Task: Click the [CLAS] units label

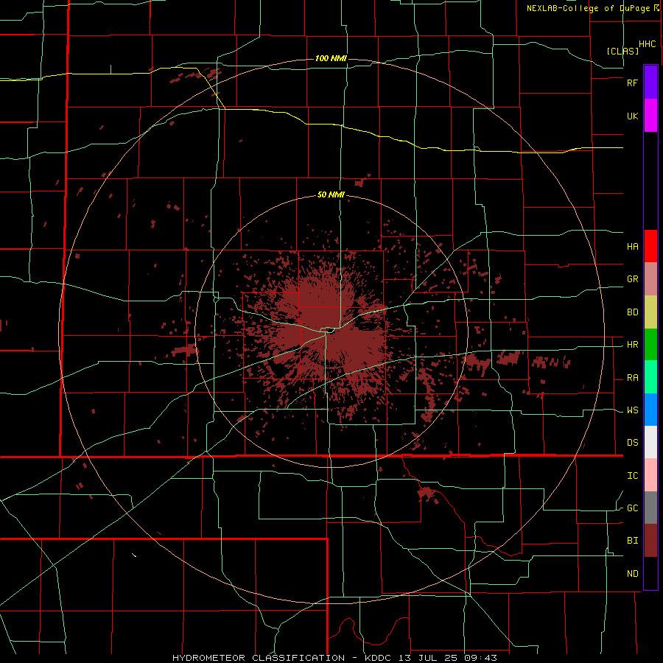Action: tap(622, 51)
